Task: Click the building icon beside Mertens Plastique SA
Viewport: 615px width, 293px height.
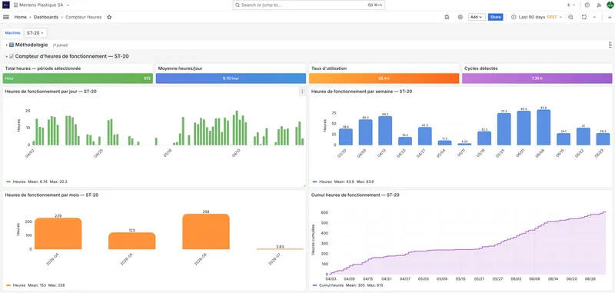Action: point(15,5)
